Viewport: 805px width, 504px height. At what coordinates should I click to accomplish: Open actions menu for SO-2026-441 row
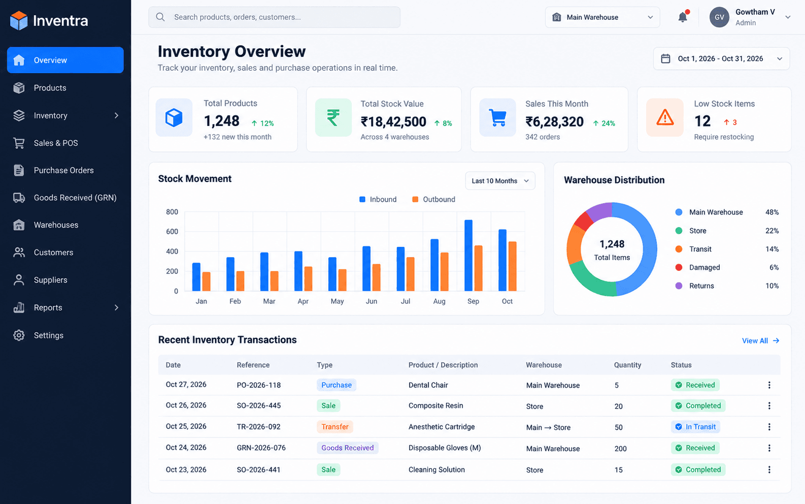pos(769,469)
